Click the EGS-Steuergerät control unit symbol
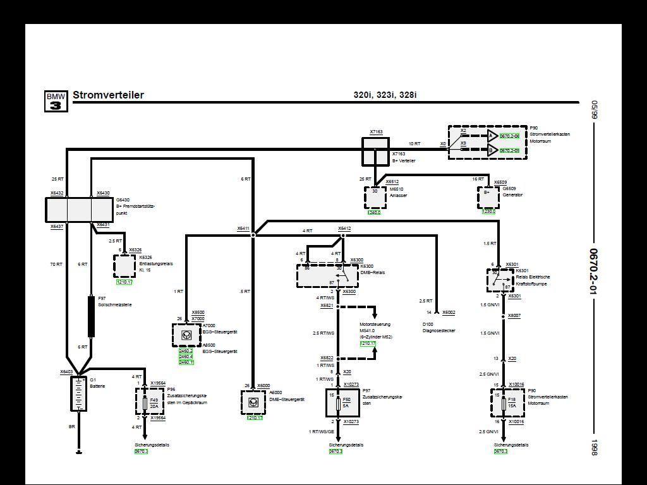647x485 pixels. 186,335
